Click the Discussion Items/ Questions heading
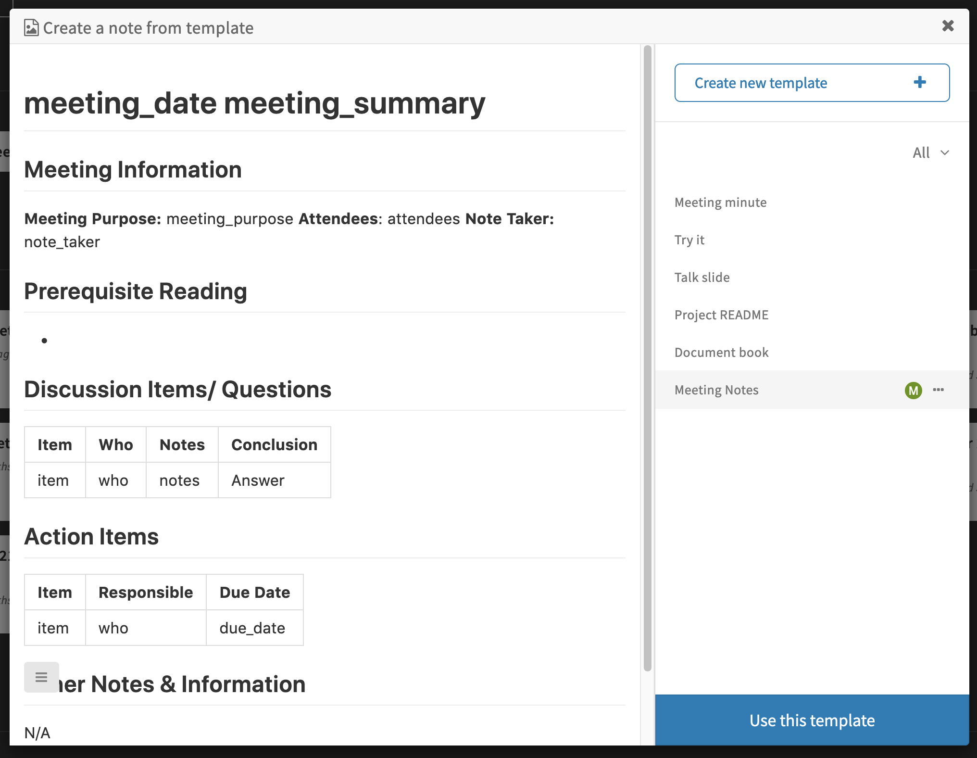This screenshot has height=758, width=977. (x=178, y=390)
